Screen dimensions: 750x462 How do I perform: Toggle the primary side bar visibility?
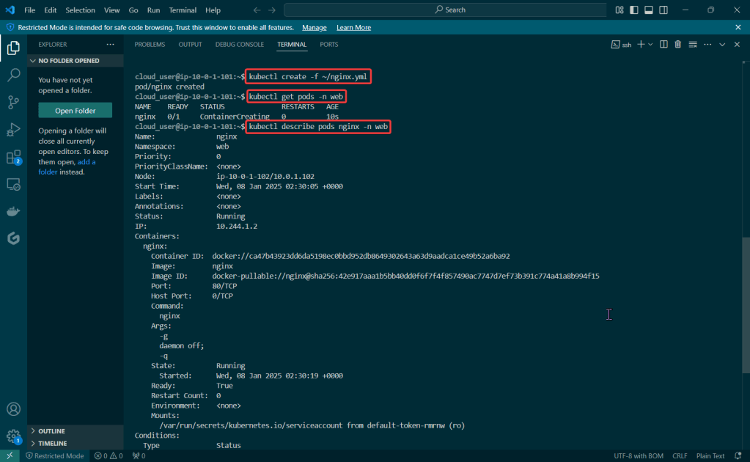point(633,10)
